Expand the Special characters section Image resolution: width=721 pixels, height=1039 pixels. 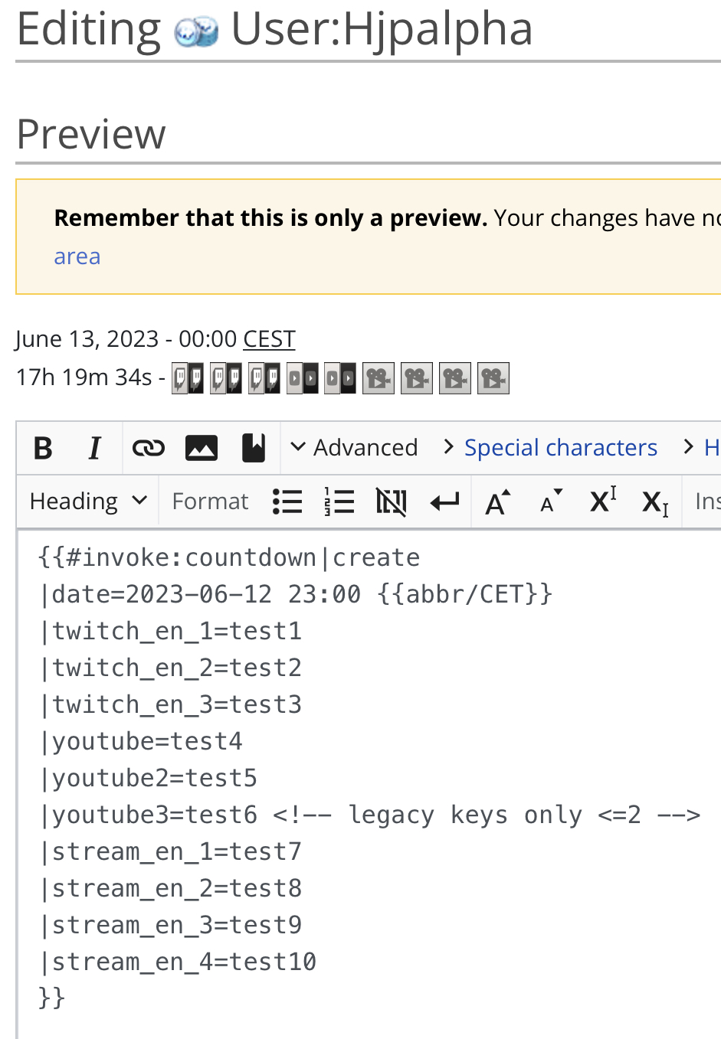coord(560,447)
